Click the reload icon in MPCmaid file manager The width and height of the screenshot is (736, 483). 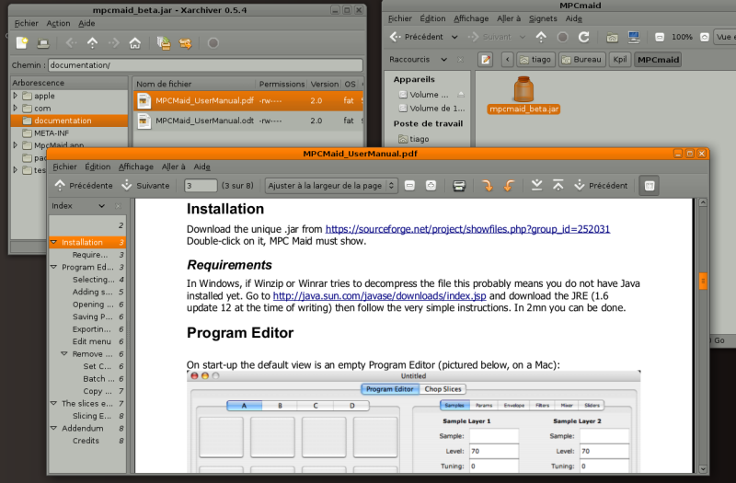(x=583, y=37)
